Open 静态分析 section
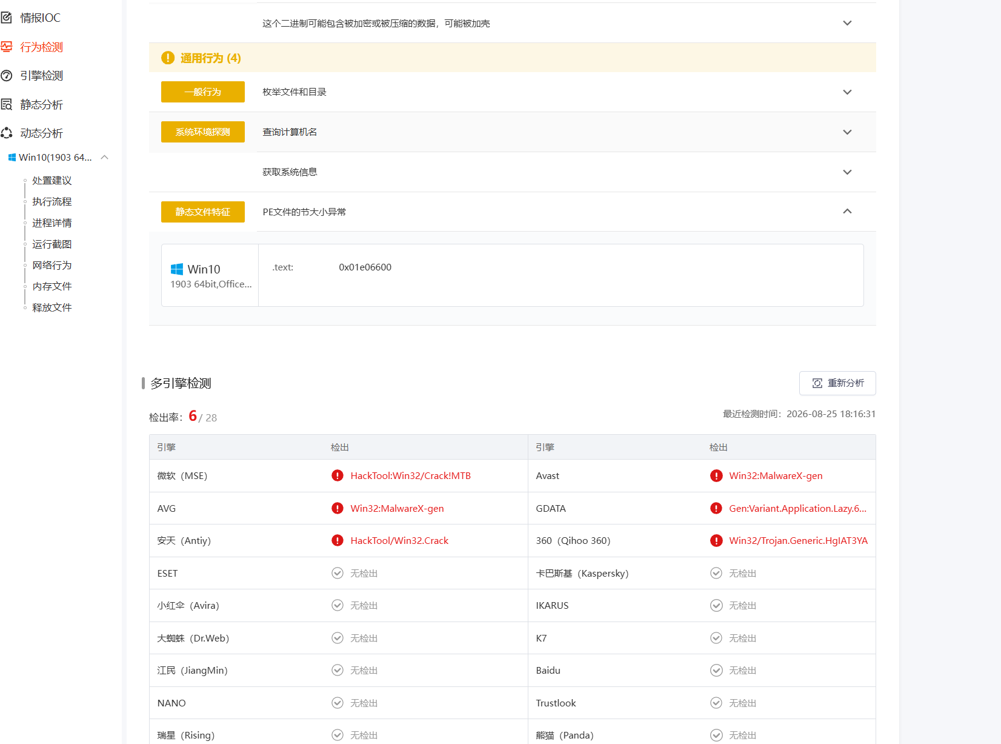This screenshot has height=744, width=1001. (x=41, y=104)
